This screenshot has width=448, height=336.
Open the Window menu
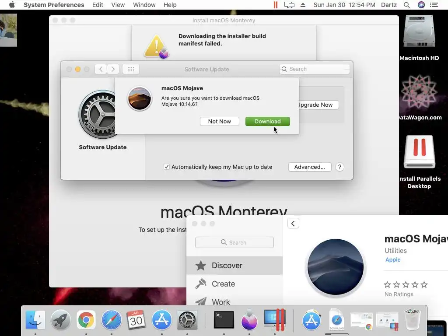(x=144, y=5)
